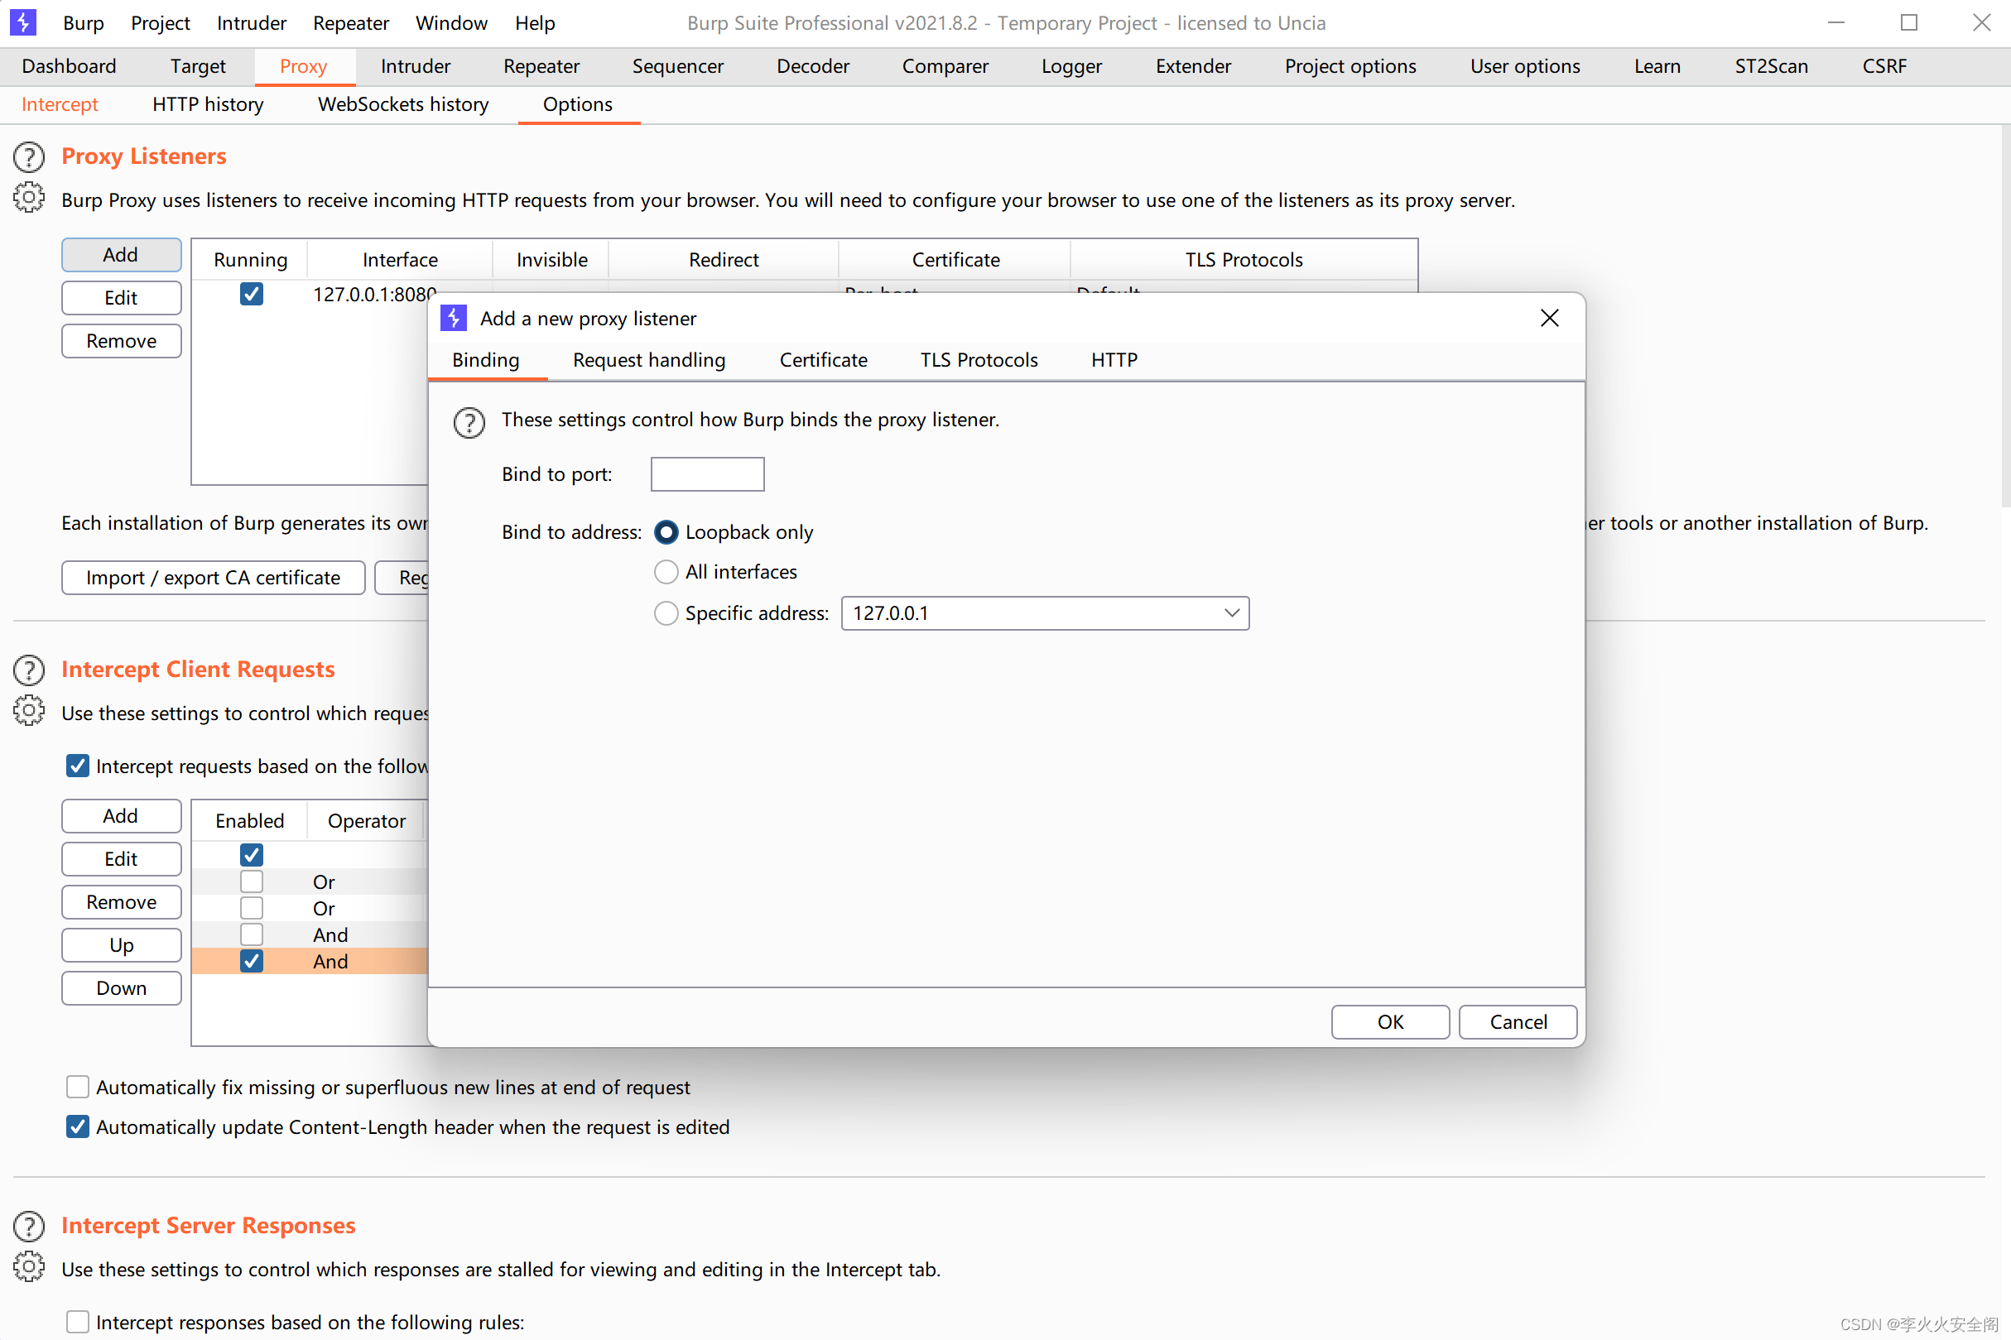
Task: Open the Extender tab
Action: pos(1192,66)
